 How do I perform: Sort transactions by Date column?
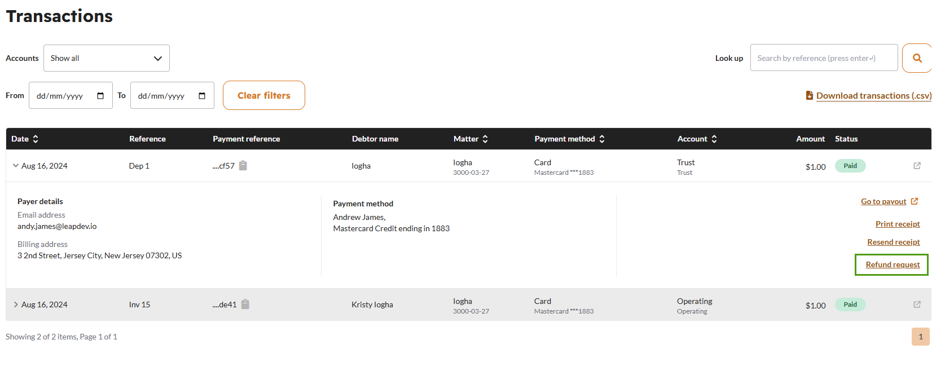(36, 139)
